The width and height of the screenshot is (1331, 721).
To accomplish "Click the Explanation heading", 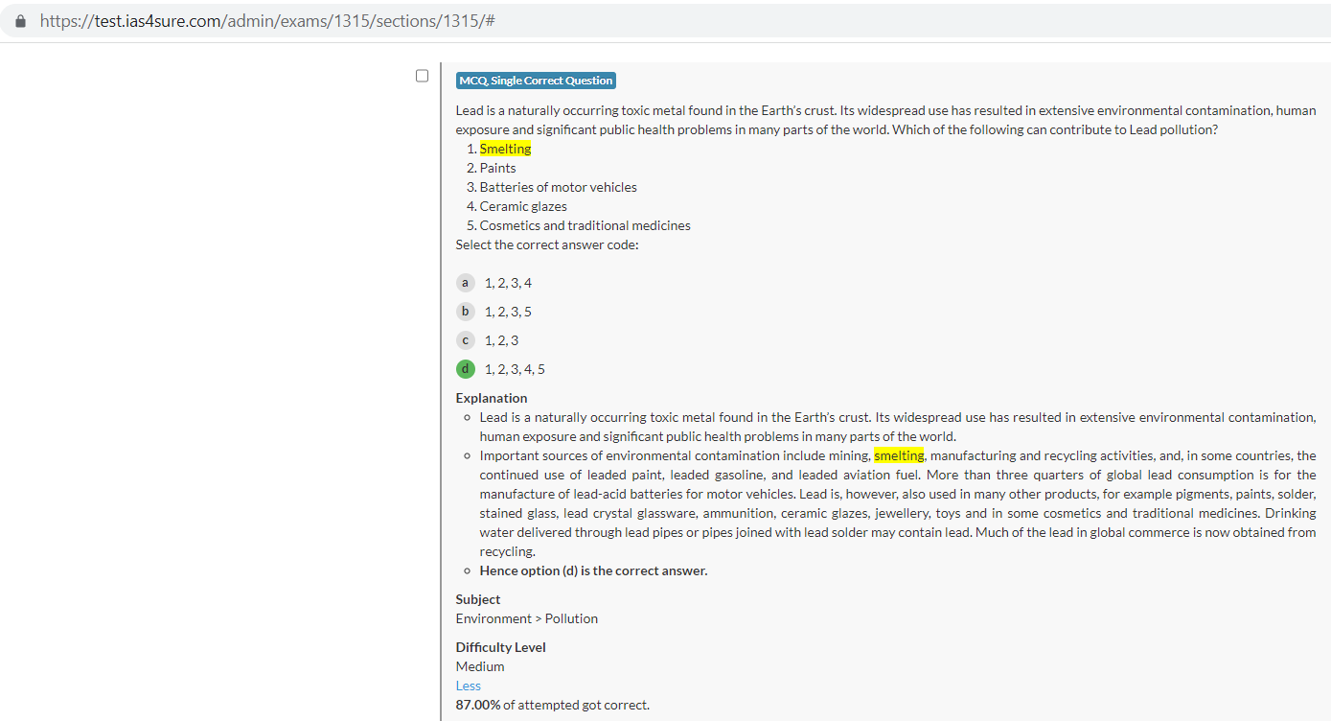I will point(491,398).
